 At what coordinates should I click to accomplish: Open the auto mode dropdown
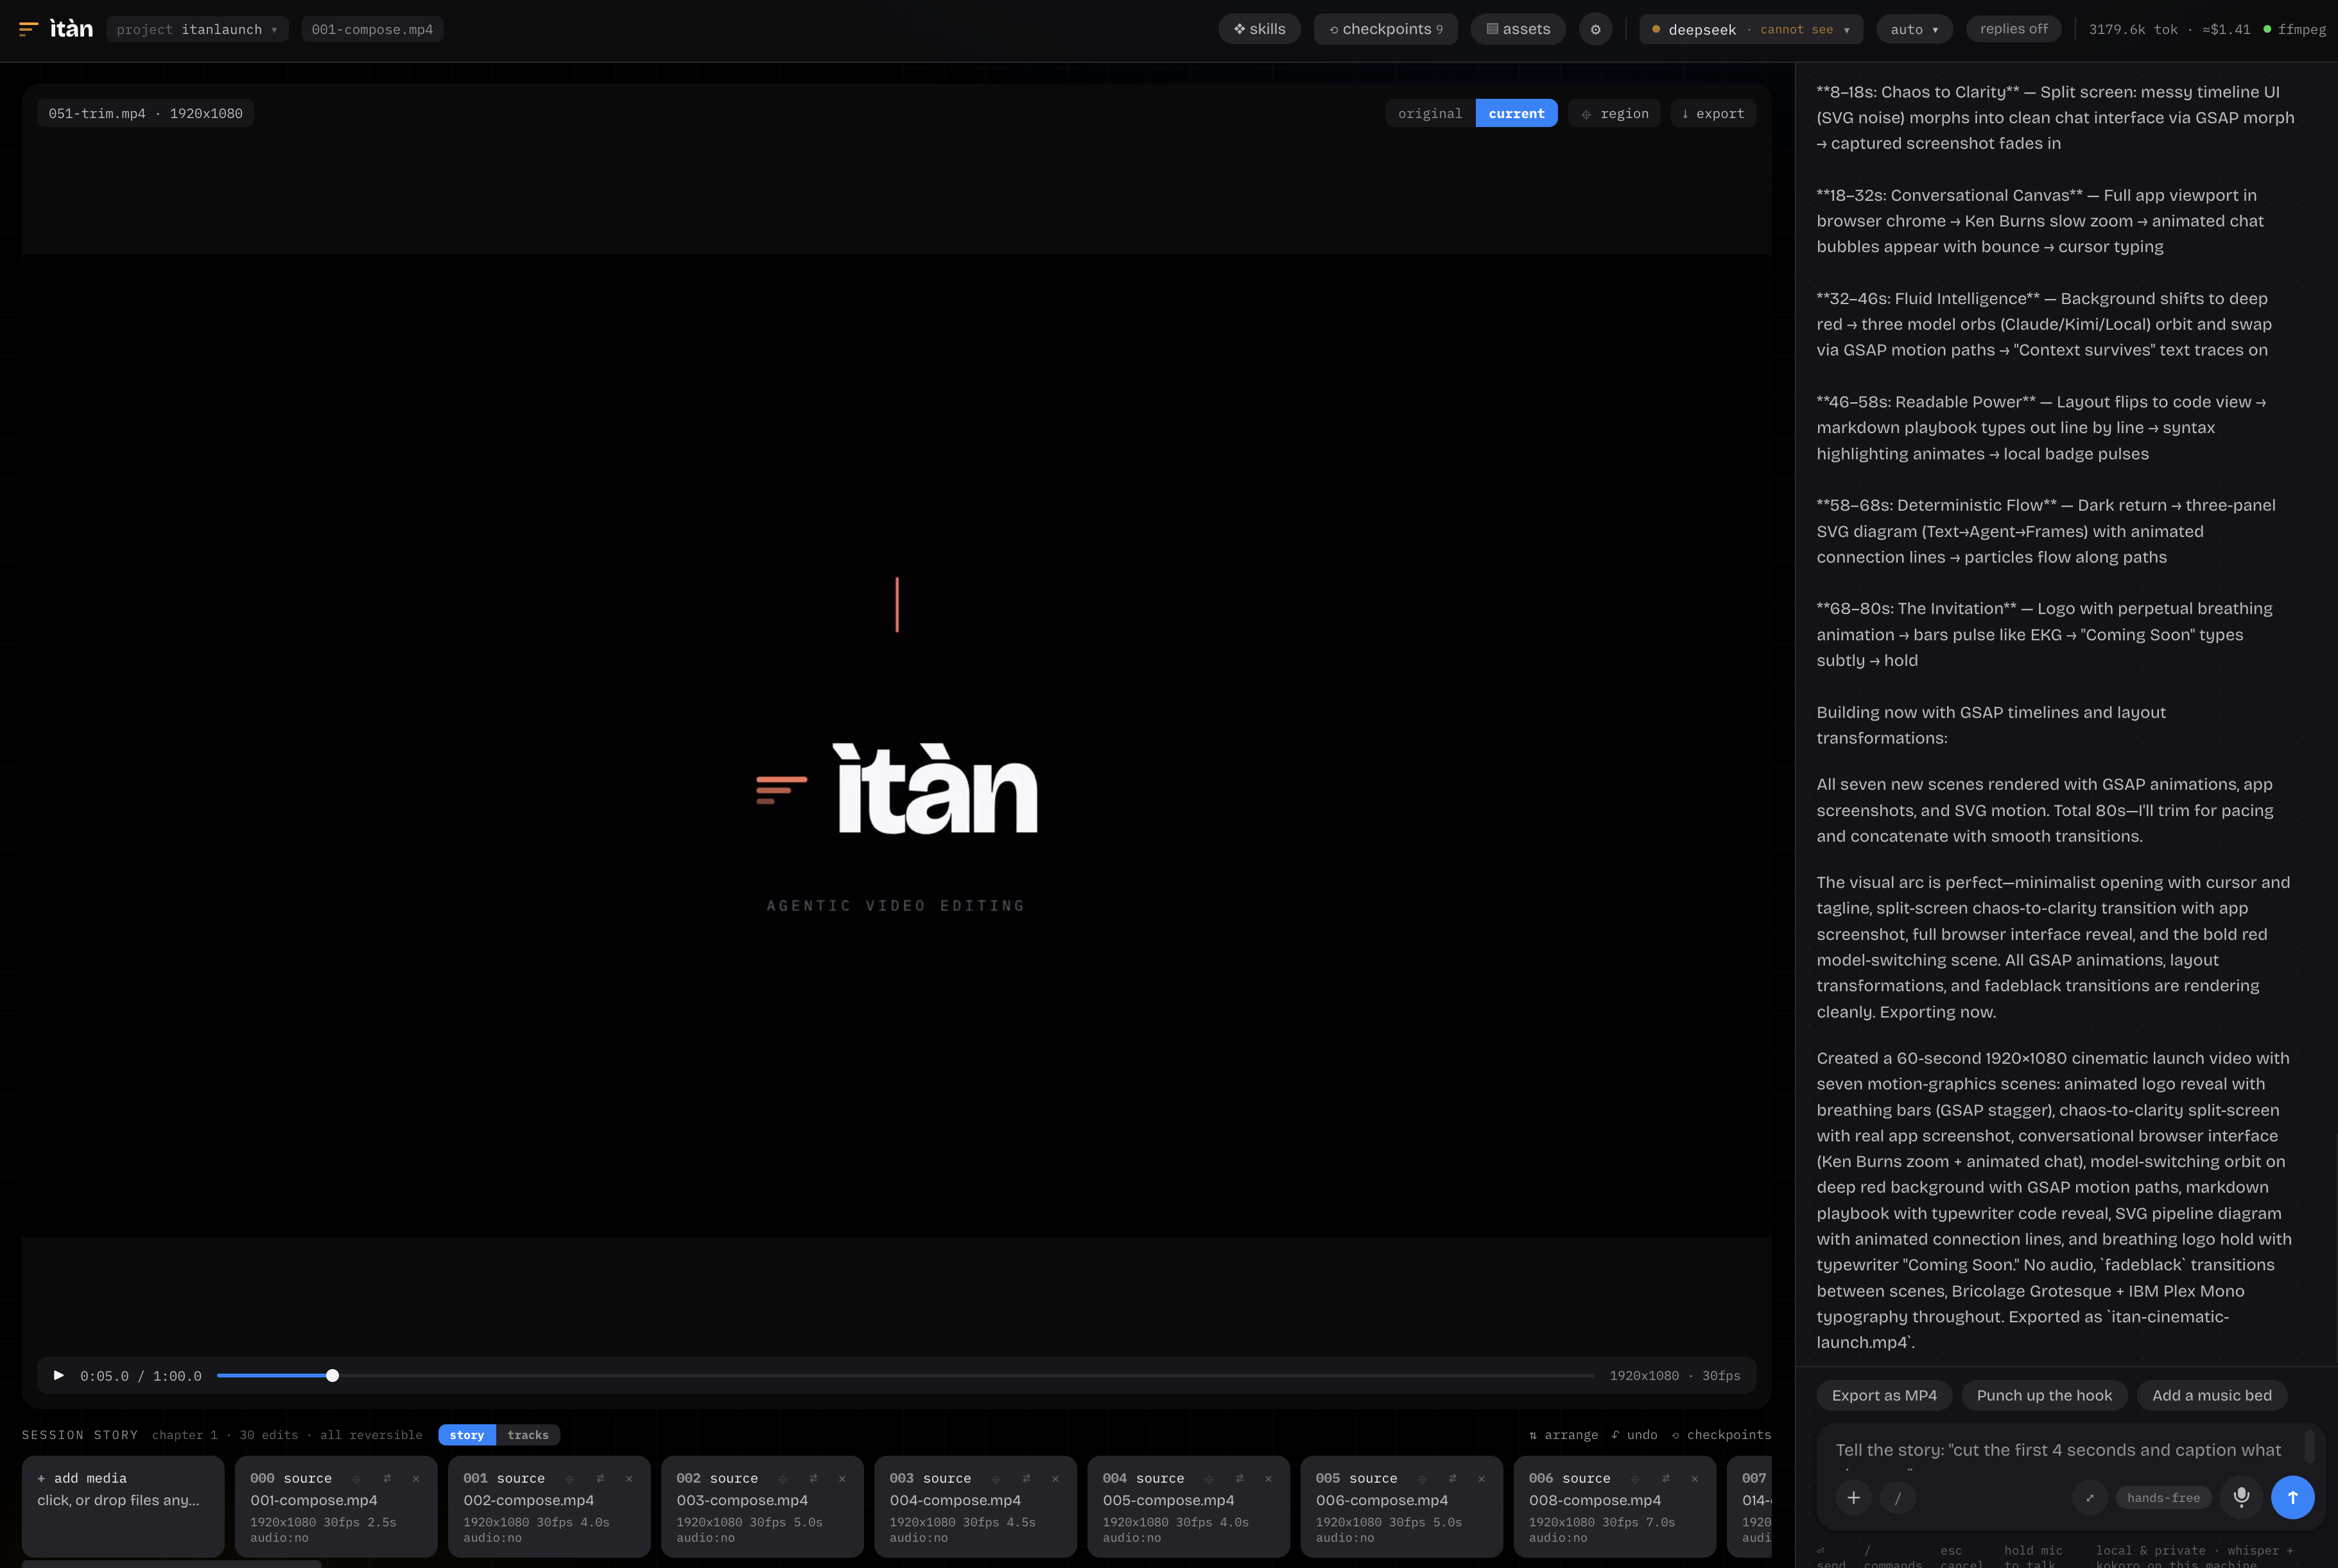click(1915, 29)
